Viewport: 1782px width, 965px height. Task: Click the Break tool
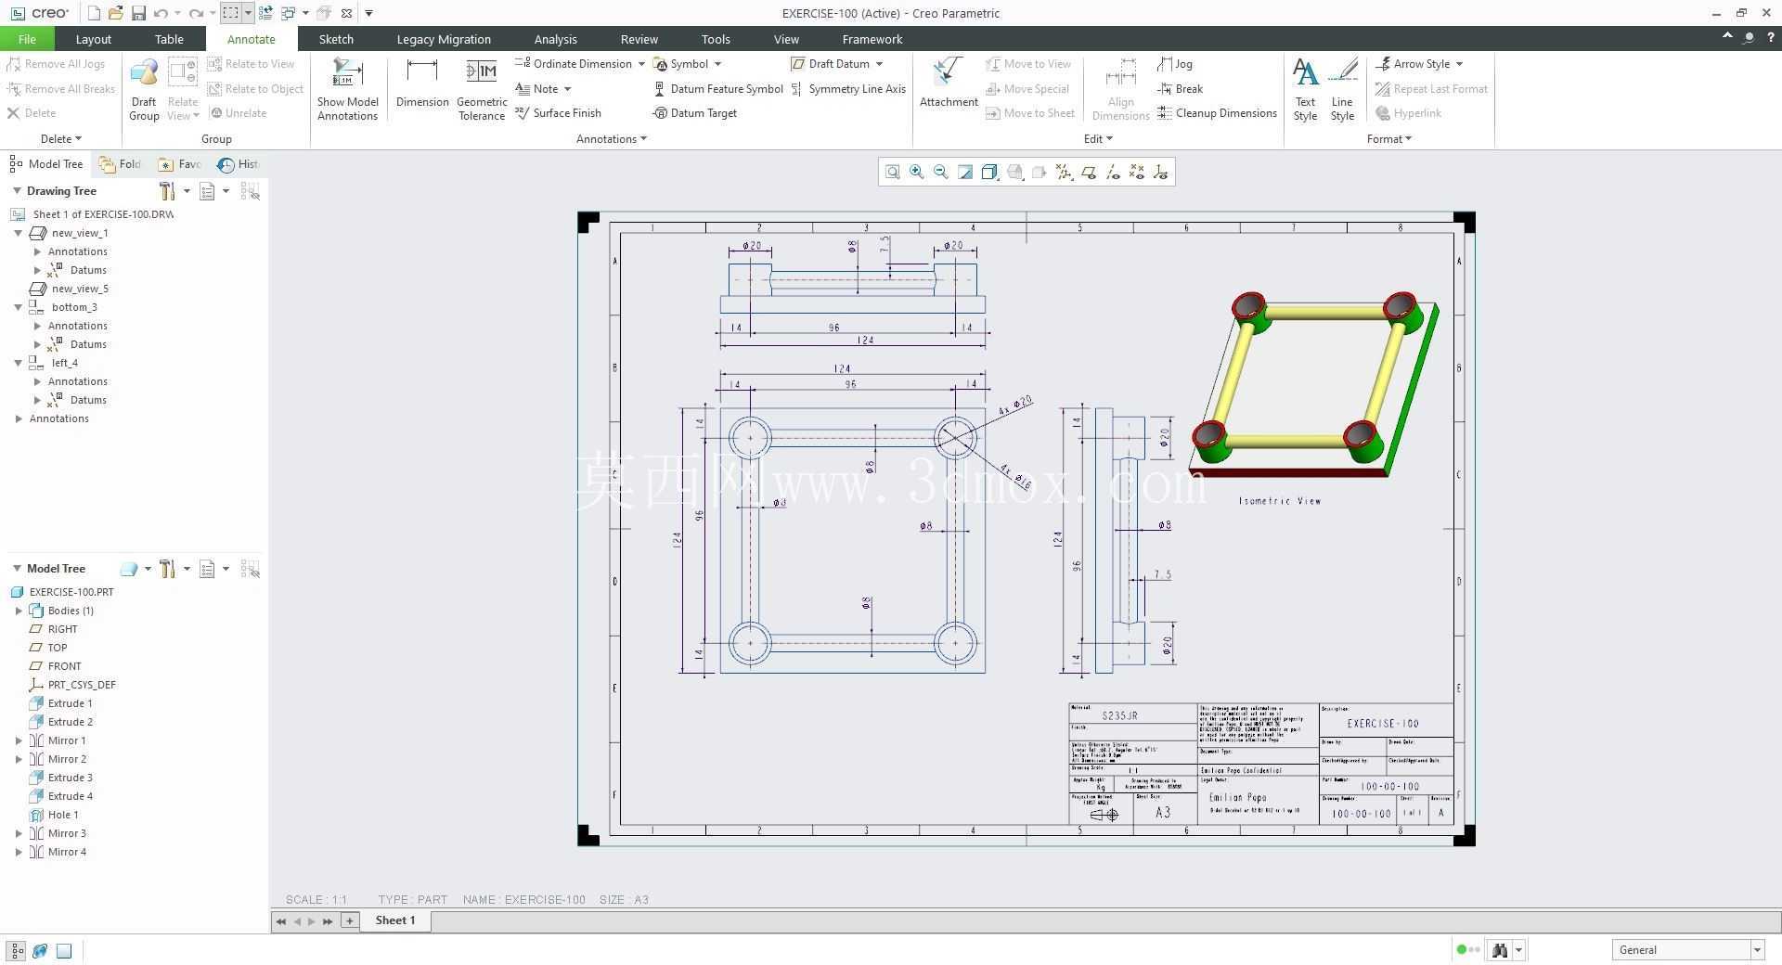point(1181,89)
